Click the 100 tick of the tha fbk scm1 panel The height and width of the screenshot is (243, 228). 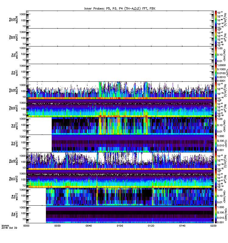pyautogui.click(x=23, y=72)
